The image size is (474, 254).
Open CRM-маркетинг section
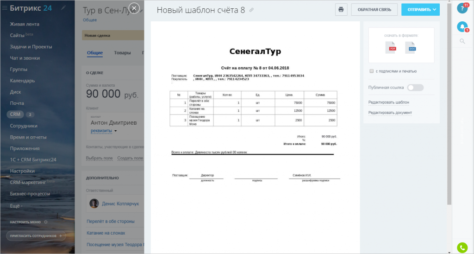coord(28,182)
